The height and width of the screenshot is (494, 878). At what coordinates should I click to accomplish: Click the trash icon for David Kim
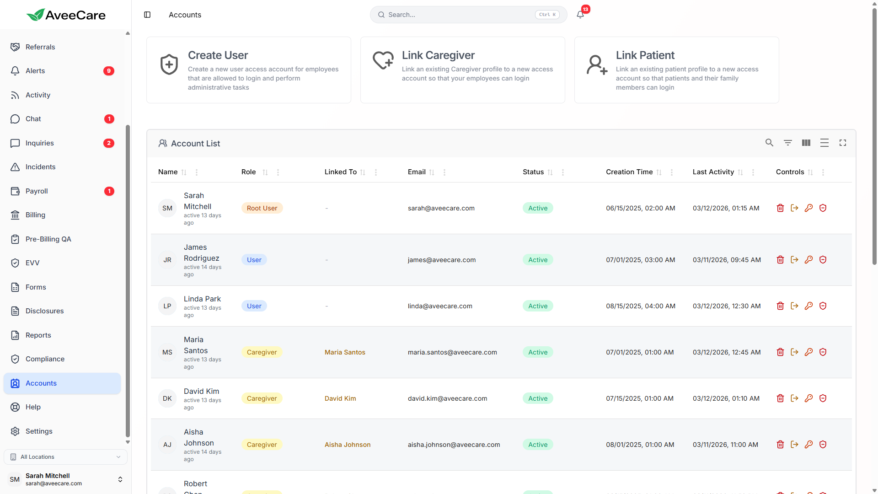780,398
